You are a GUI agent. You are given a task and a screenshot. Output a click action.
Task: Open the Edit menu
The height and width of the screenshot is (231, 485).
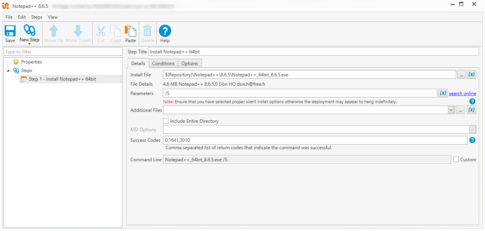22,17
